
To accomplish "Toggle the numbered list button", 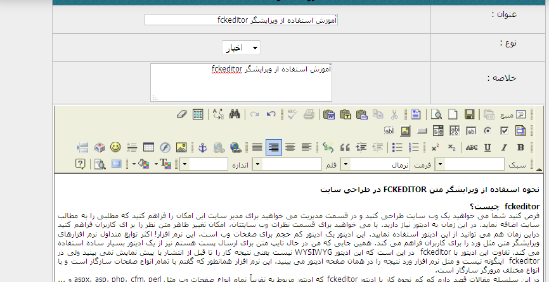I will click(414, 147).
